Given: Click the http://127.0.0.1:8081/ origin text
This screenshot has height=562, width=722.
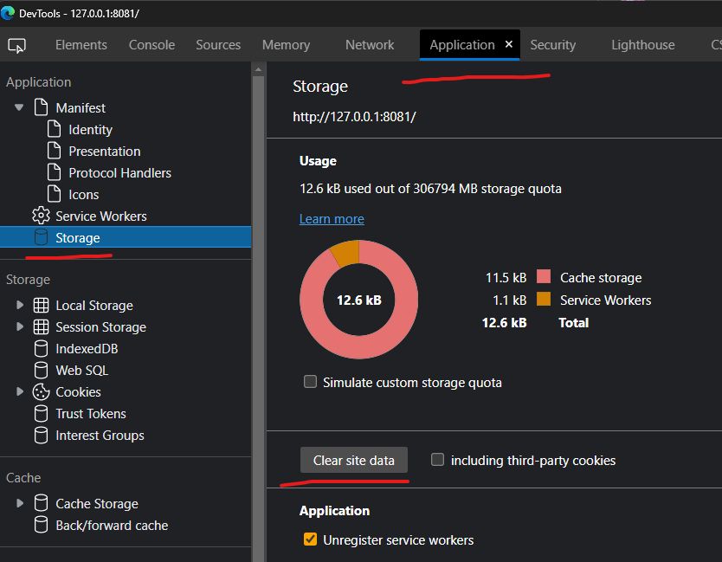Looking at the screenshot, I should tap(354, 117).
